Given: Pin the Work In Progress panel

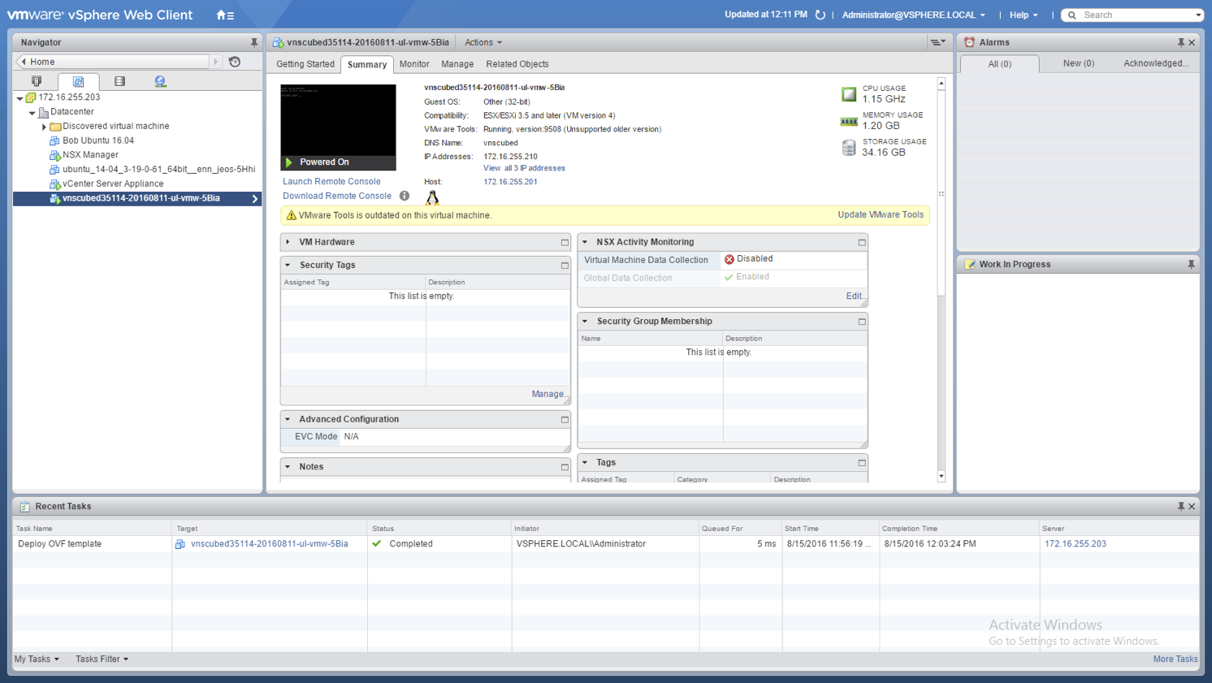Looking at the screenshot, I should pyautogui.click(x=1191, y=265).
